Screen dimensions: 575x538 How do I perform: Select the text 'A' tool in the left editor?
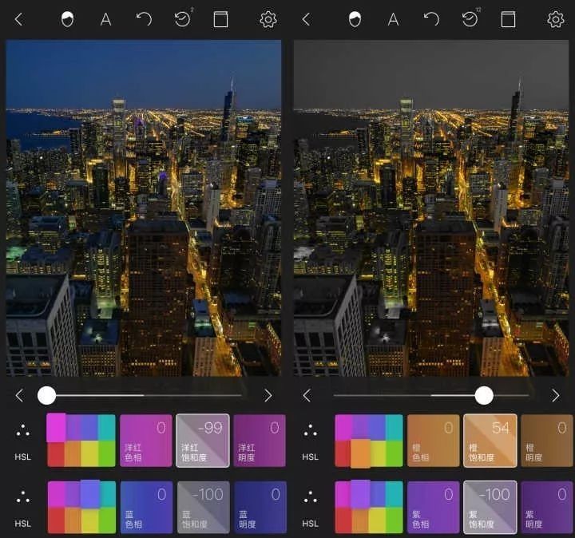tap(105, 19)
